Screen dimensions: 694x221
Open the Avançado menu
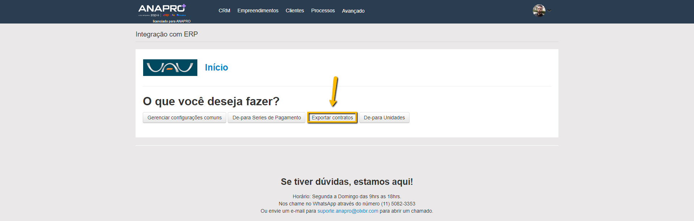(353, 11)
